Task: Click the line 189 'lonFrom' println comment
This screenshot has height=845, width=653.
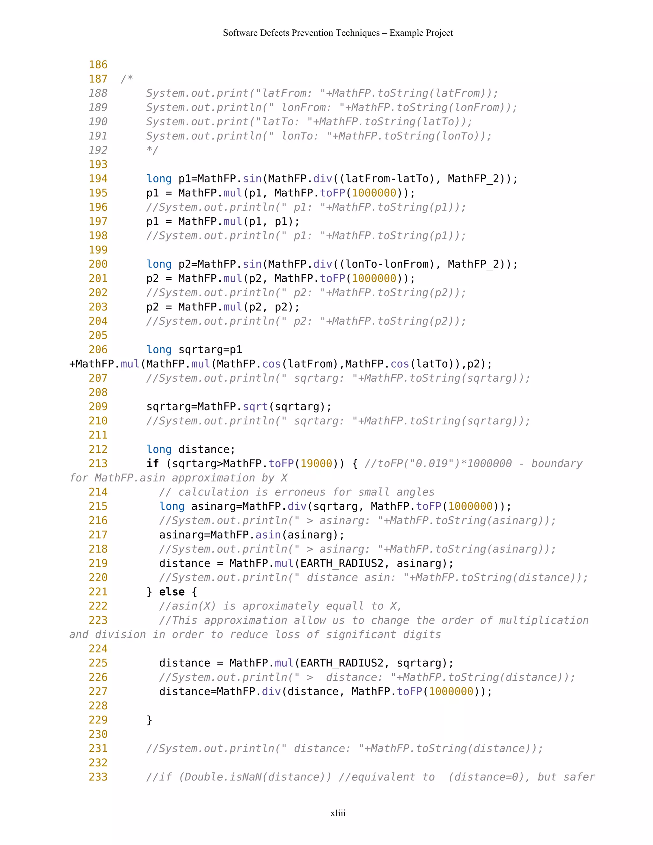Action: point(332,107)
